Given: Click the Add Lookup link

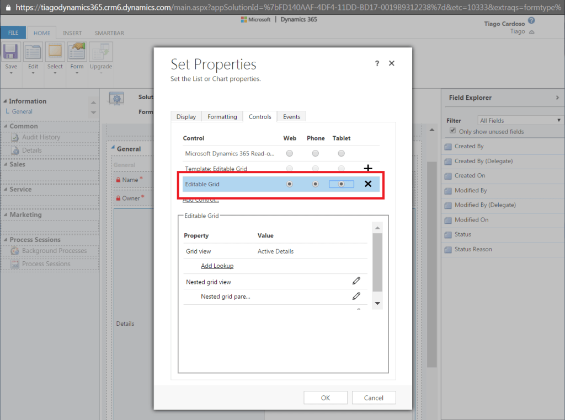Looking at the screenshot, I should pos(217,266).
